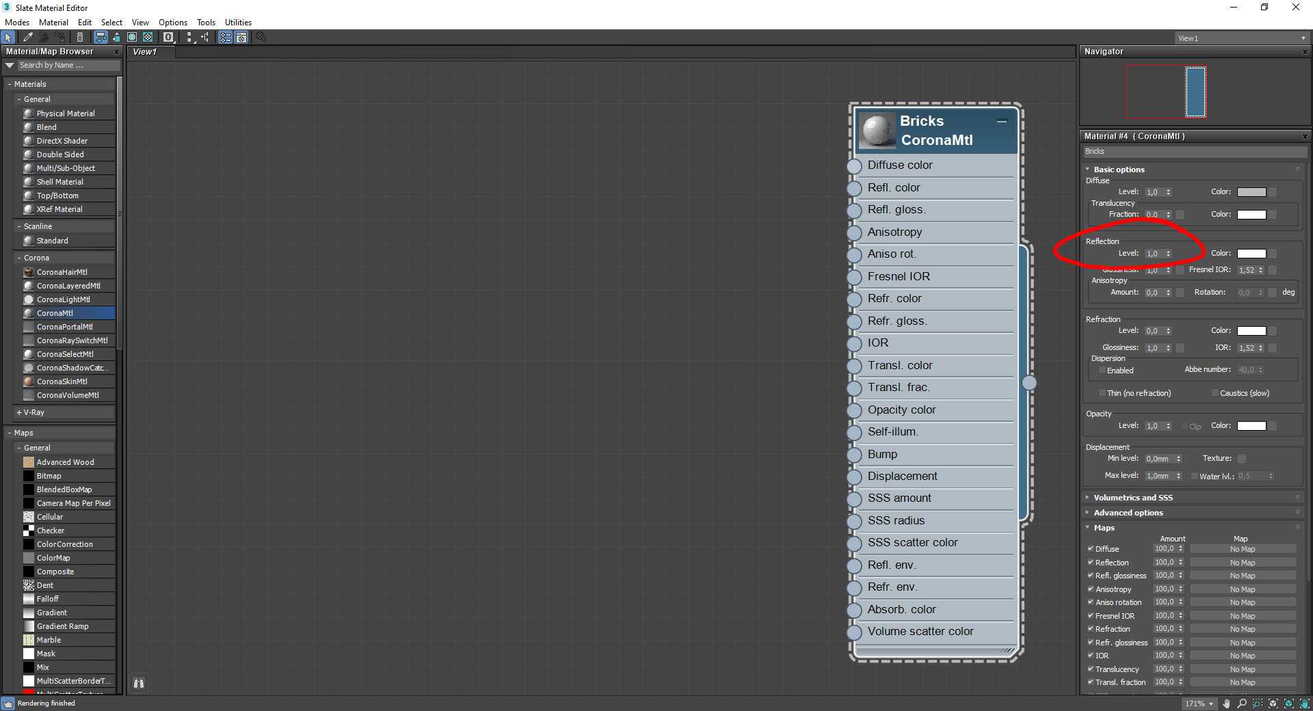The height and width of the screenshot is (711, 1313).
Task: Open the Material menu
Action: point(53,23)
